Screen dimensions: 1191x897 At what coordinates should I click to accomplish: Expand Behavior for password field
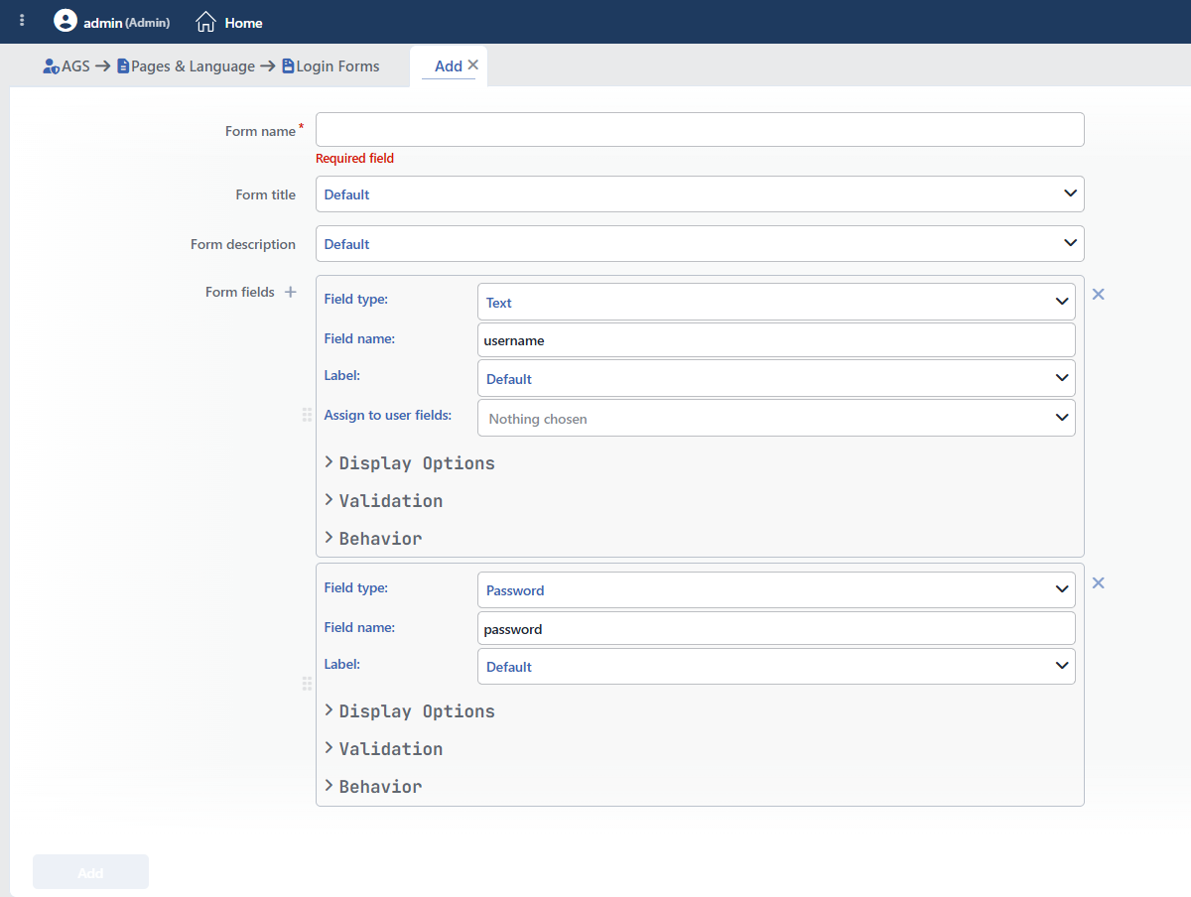tap(373, 787)
